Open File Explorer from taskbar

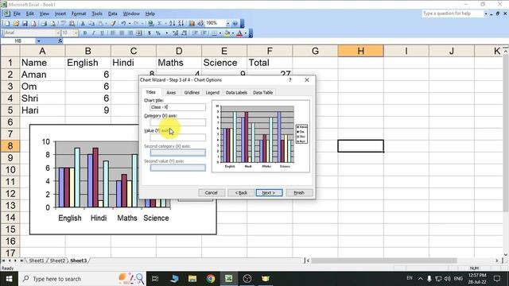coord(192,279)
